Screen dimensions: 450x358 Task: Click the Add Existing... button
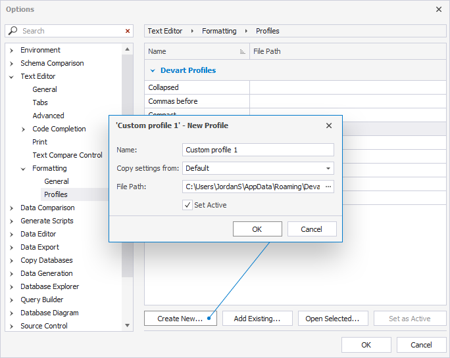[x=257, y=319]
